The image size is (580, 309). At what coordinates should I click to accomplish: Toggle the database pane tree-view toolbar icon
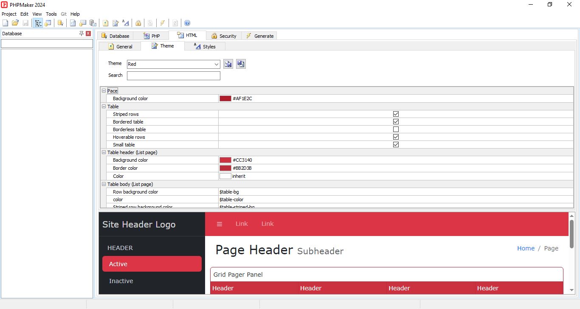pyautogui.click(x=38, y=23)
